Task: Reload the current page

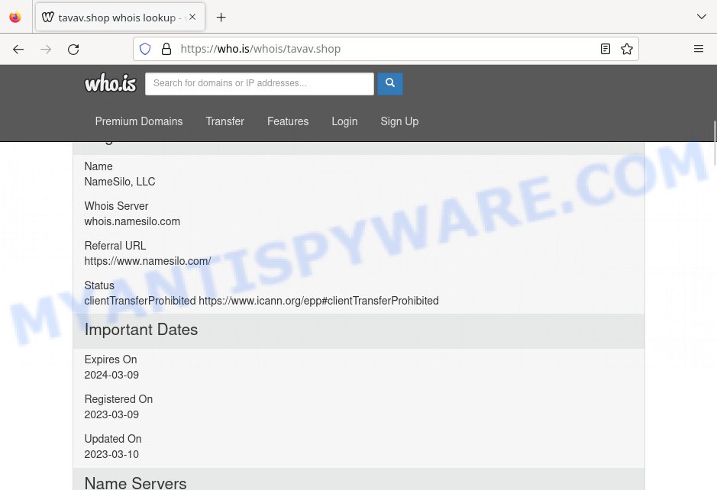Action: click(x=73, y=49)
